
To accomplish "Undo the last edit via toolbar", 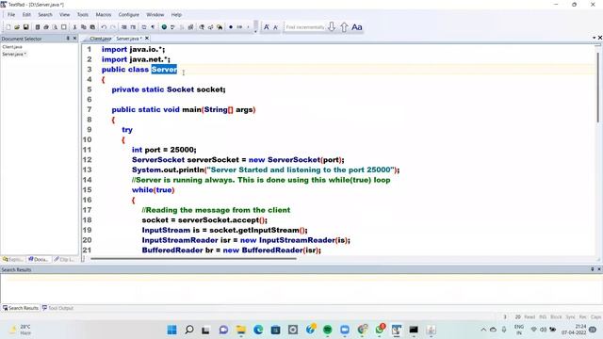I will pos(104,27).
